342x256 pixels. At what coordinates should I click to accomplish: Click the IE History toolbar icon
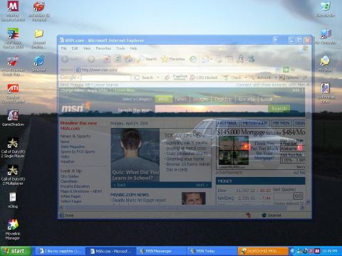193,59
